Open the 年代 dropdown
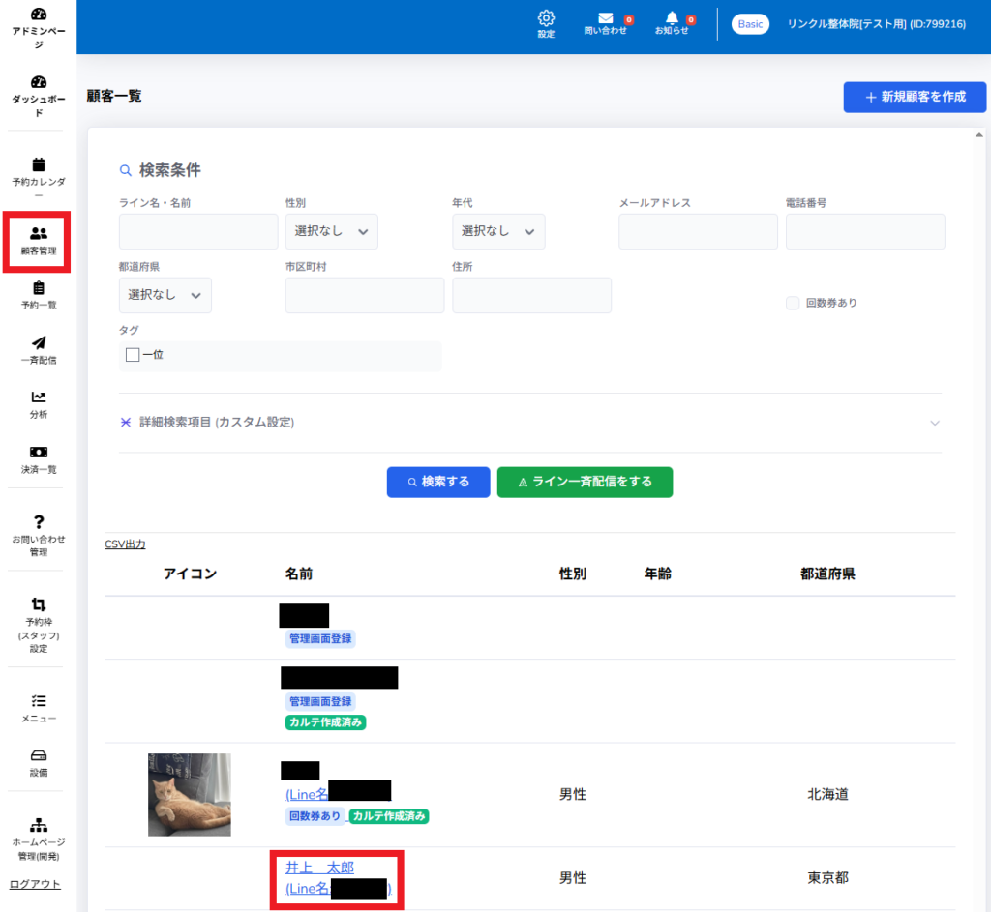Screen dimensions: 991x912 click(x=498, y=232)
